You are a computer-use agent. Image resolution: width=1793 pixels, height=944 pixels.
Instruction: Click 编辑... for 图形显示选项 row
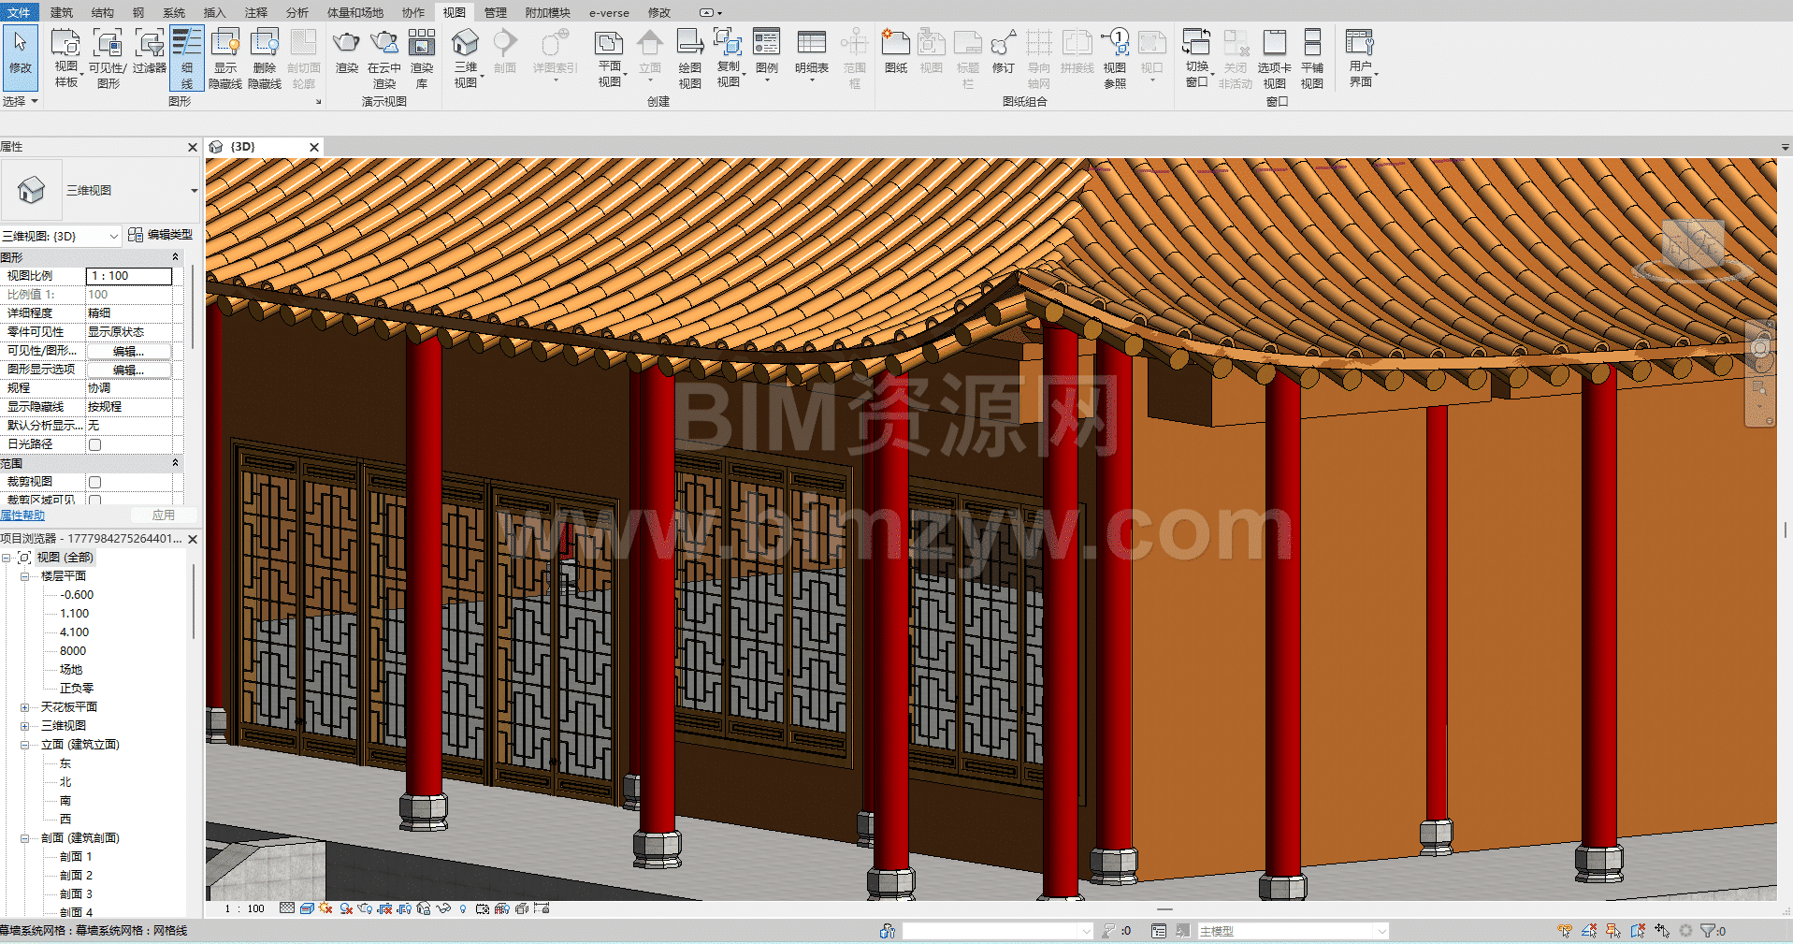pos(129,370)
